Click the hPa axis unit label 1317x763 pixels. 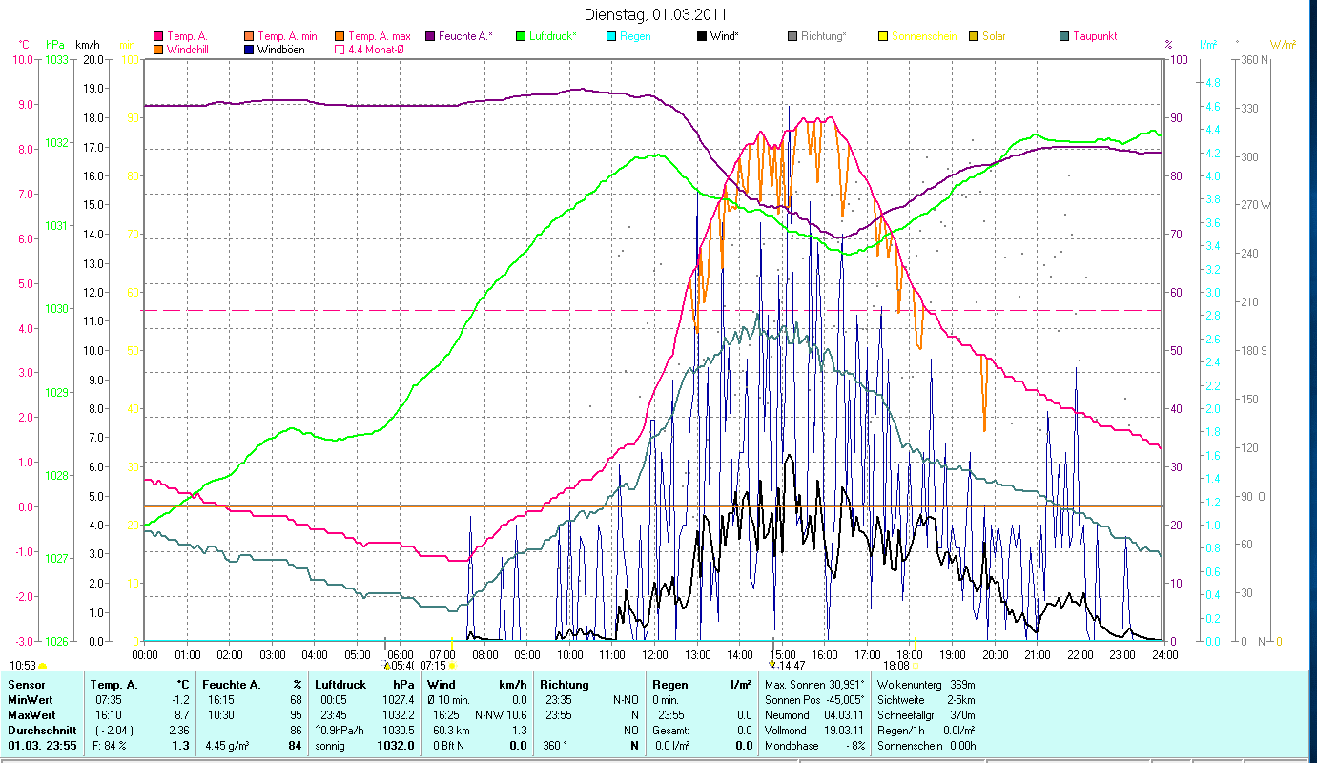coord(54,45)
